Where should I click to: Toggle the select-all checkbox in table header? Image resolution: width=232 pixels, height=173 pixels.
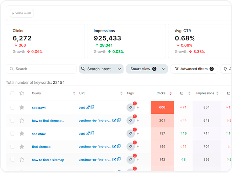pyautogui.click(x=12, y=94)
